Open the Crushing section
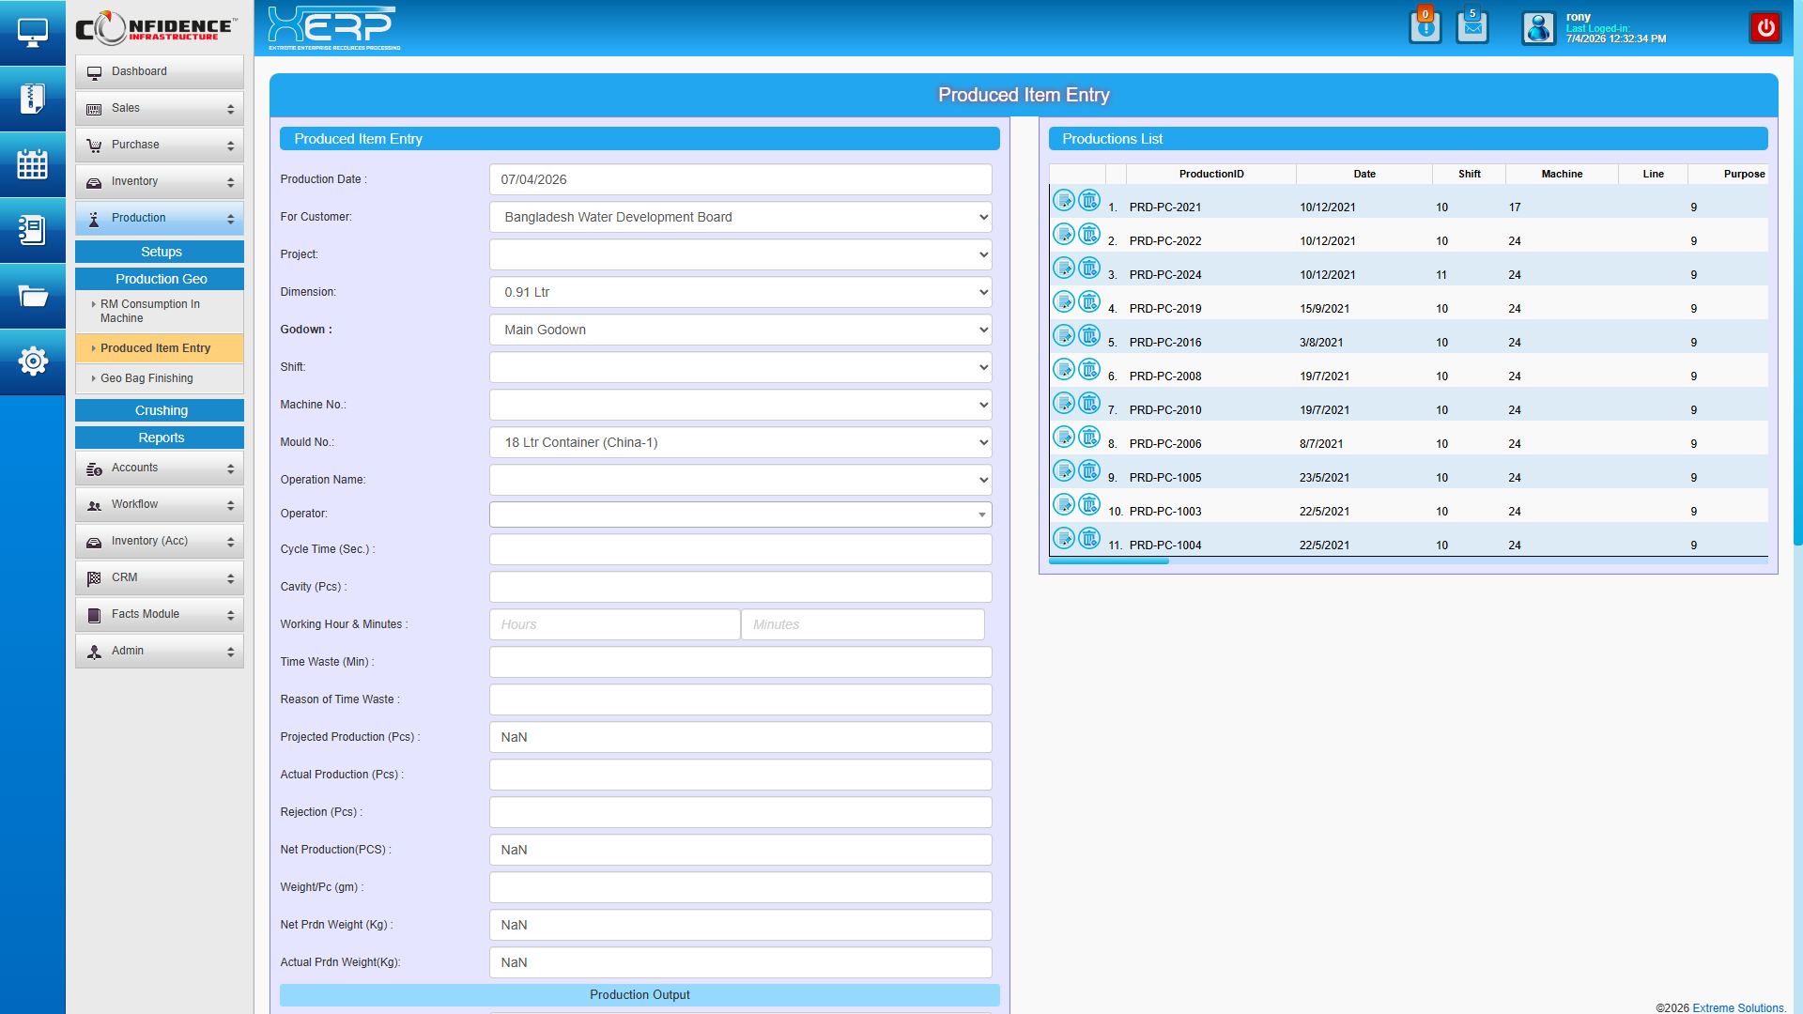1803x1014 pixels. [159, 410]
